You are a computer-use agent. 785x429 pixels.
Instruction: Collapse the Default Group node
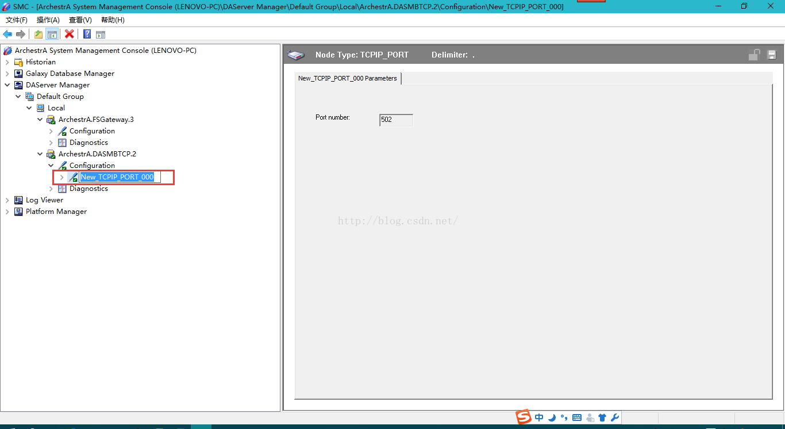click(18, 97)
